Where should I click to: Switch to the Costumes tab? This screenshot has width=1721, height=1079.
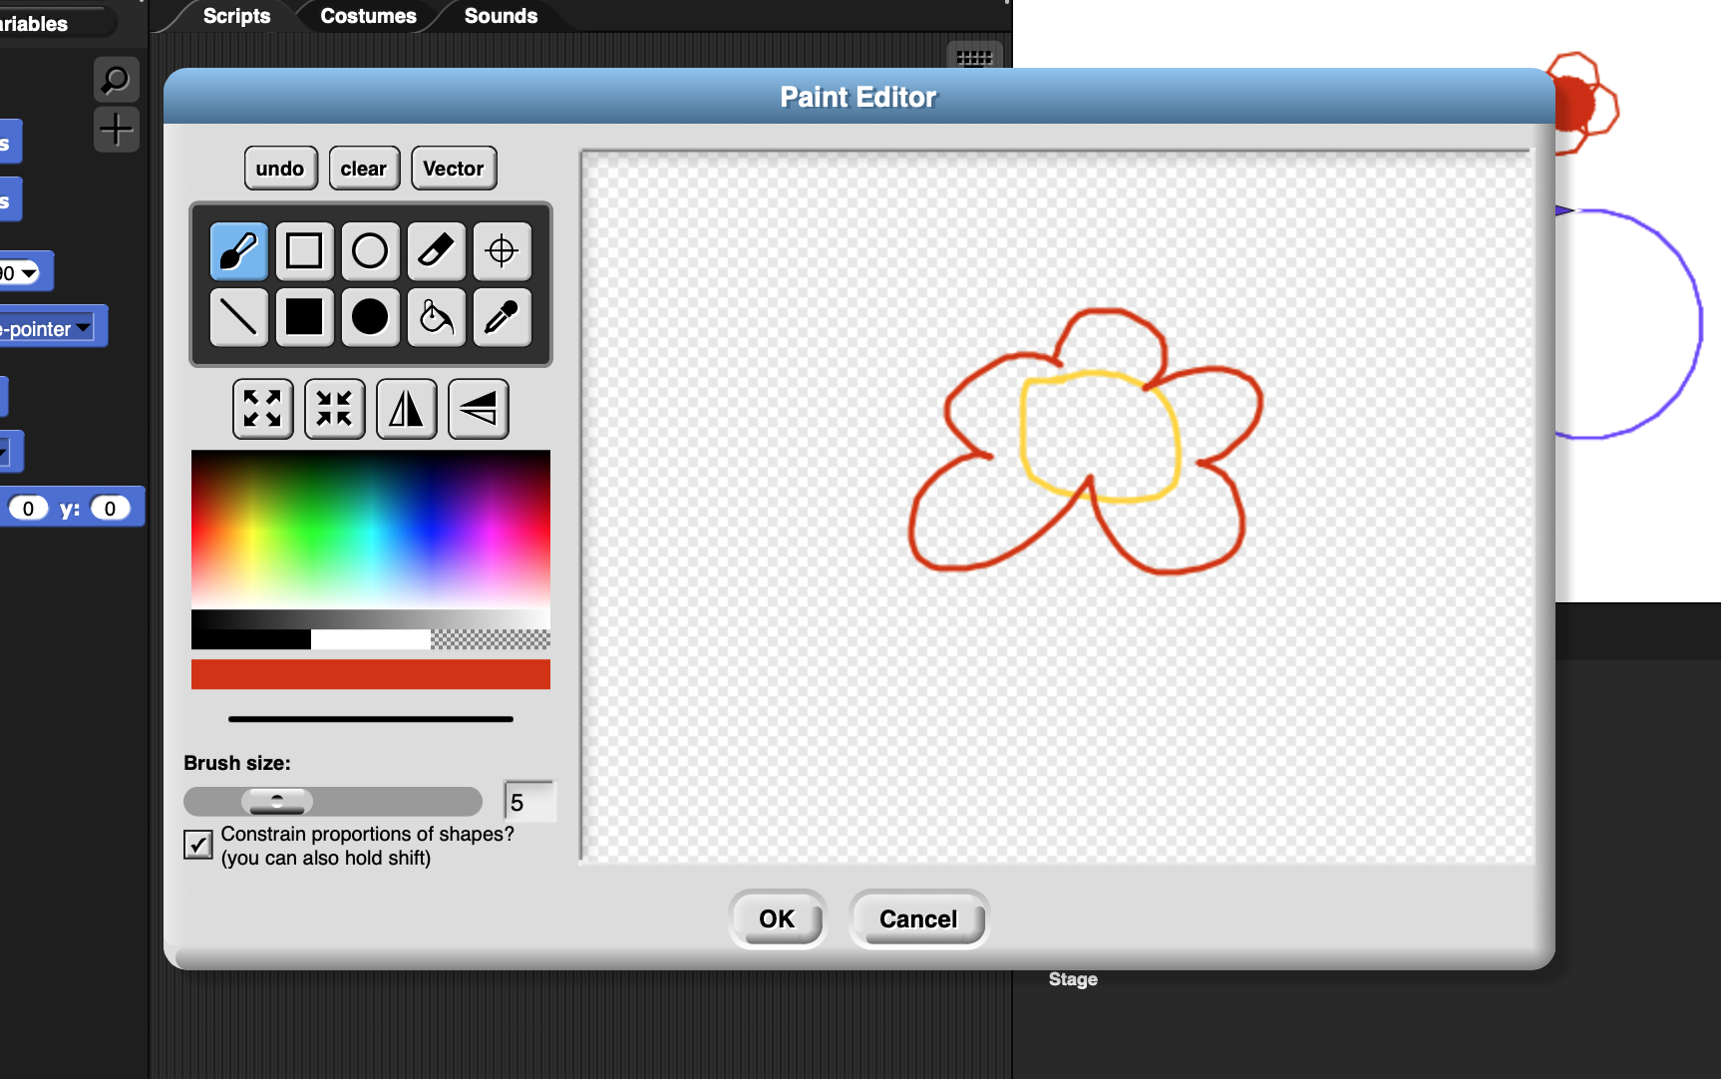click(368, 16)
